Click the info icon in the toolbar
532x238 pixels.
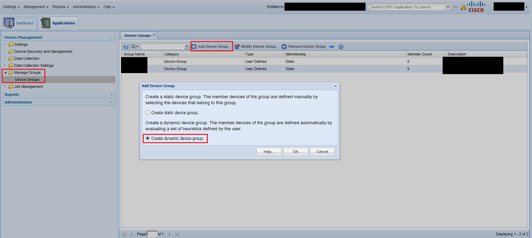pos(341,47)
